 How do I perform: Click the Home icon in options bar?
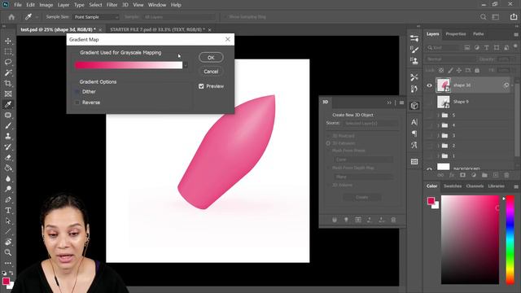tap(11, 17)
